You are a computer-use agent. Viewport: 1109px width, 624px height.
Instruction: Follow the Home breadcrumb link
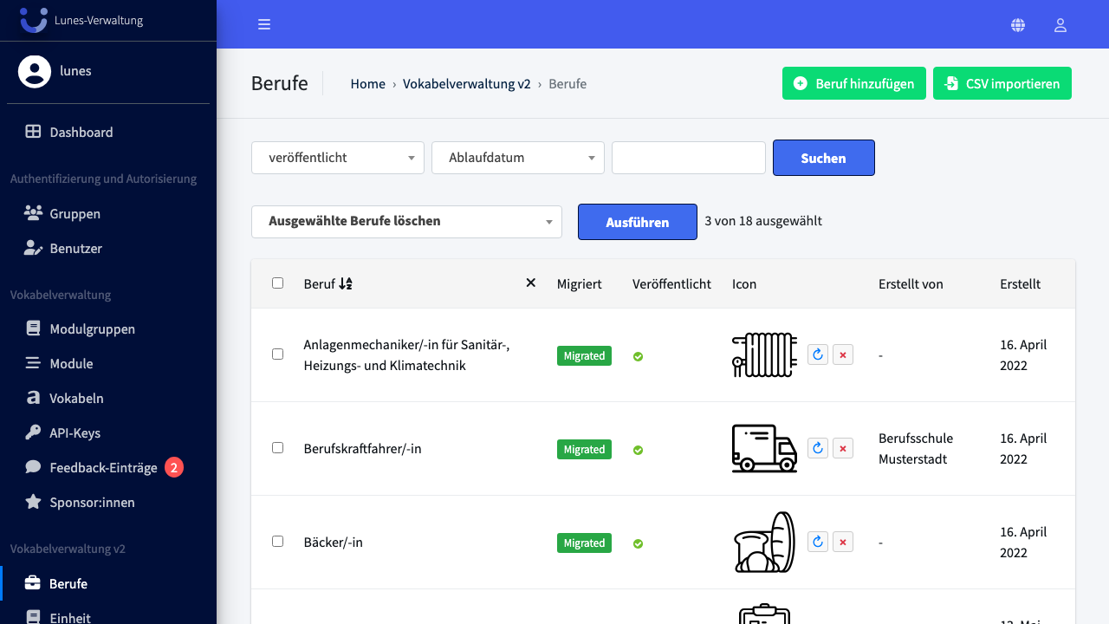pos(368,84)
